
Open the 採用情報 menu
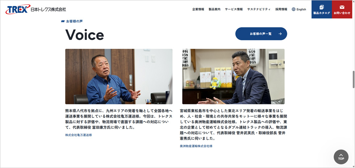coord(281,9)
